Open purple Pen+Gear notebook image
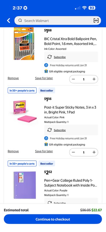This screenshot has height=232, width=106. coord(24,185)
